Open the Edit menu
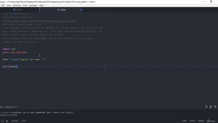Viewport: 218px width, 123px height. (3, 5)
